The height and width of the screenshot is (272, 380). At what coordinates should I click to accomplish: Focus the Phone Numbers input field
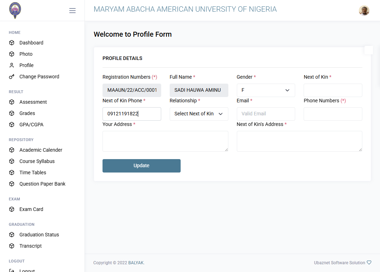click(333, 114)
